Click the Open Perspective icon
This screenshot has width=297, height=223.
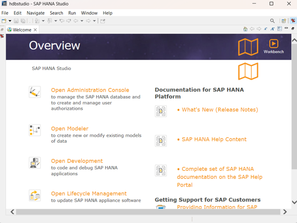pos(284,21)
